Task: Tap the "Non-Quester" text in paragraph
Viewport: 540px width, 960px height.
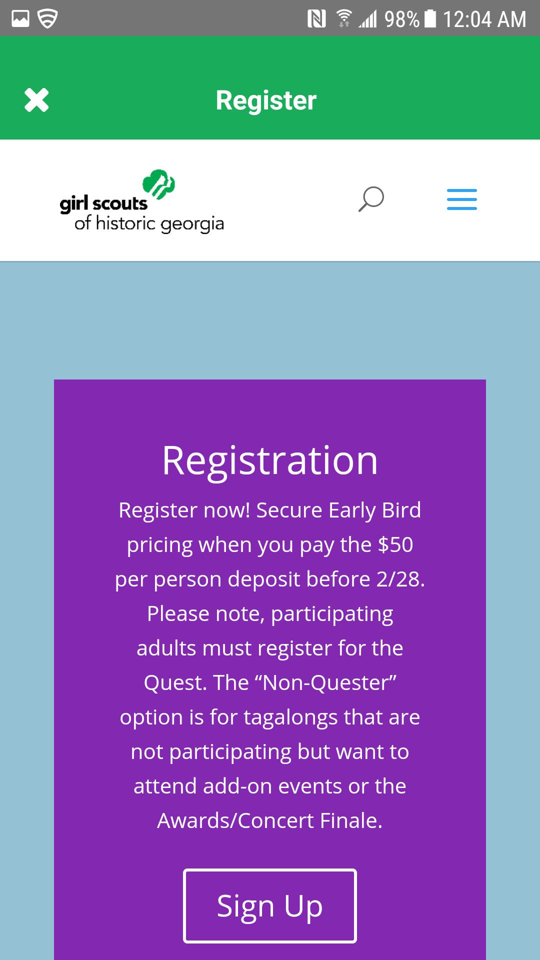Action: (x=329, y=682)
